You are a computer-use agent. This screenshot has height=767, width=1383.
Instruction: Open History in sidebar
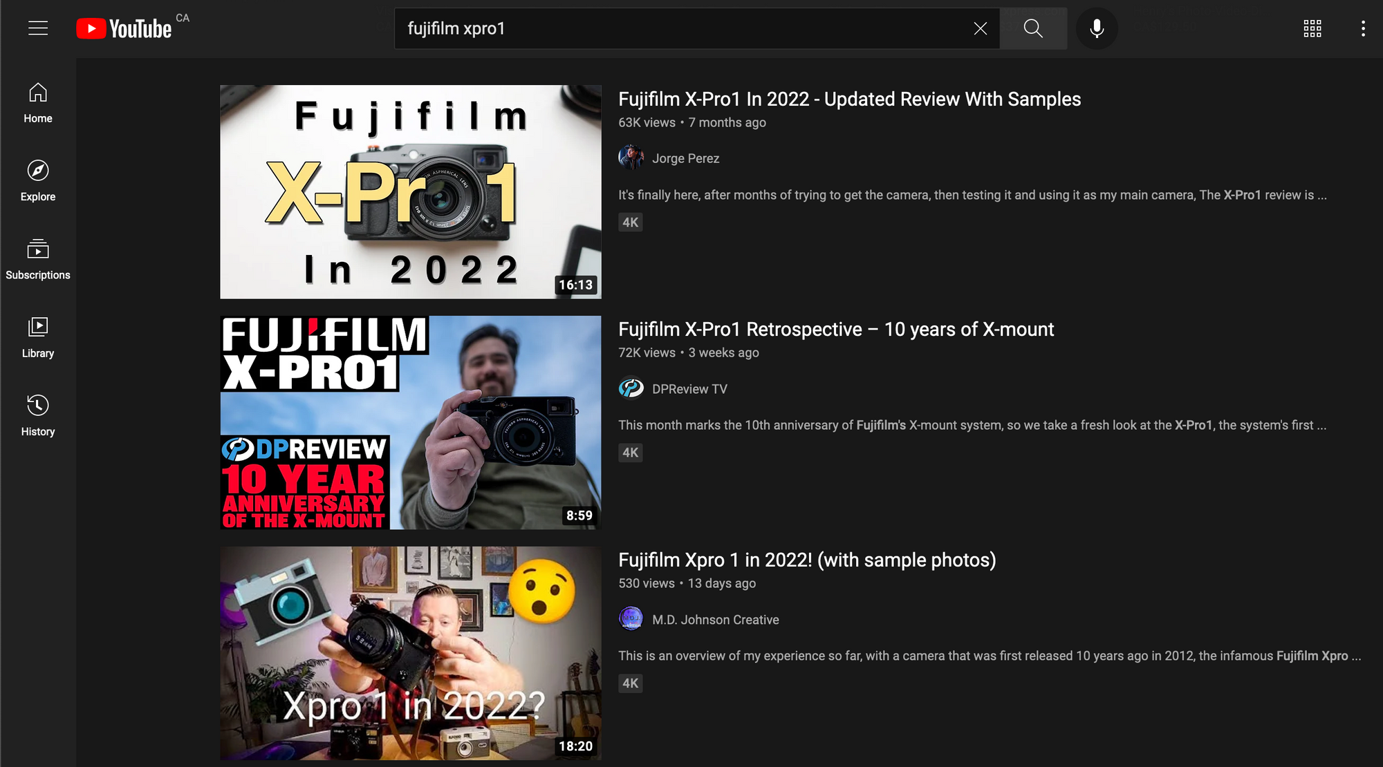point(38,415)
